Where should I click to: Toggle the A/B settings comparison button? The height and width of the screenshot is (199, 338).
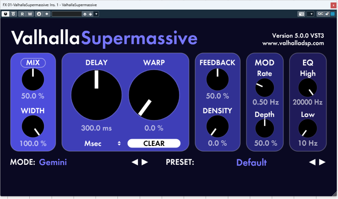39,14
